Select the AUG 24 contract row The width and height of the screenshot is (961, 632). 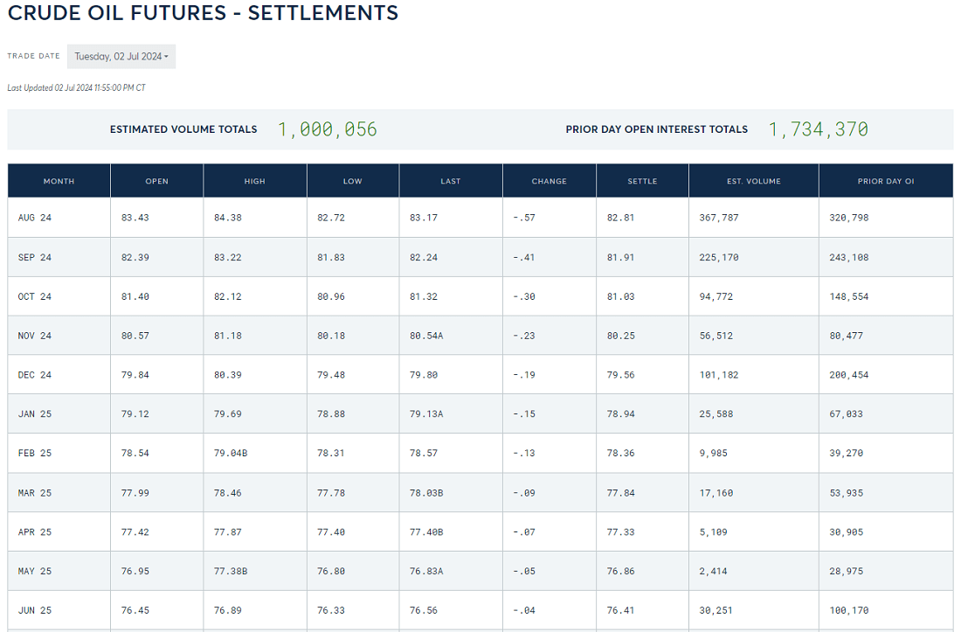(480, 218)
